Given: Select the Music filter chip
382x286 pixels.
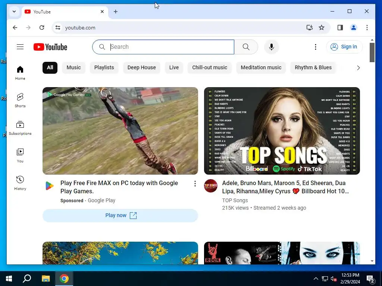Looking at the screenshot, I should click(x=73, y=68).
